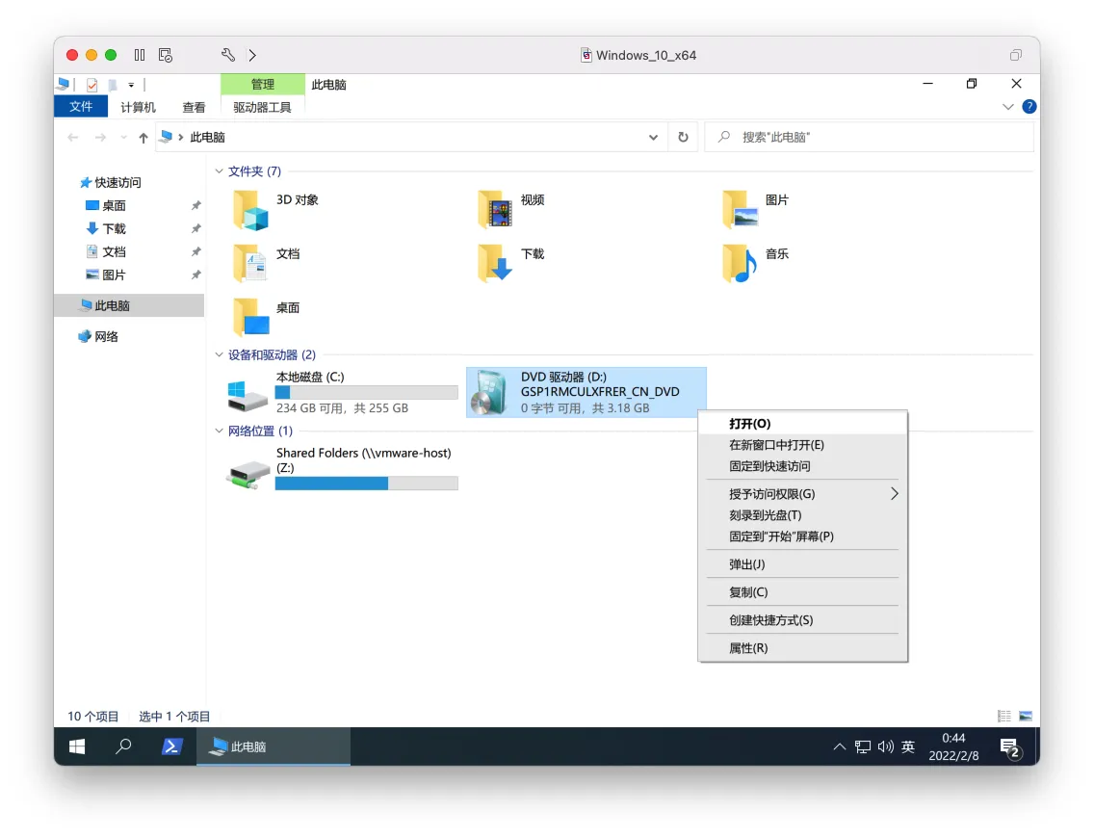Image resolution: width=1094 pixels, height=837 pixels.
Task: Open the address bar history dropdown
Action: point(653,138)
